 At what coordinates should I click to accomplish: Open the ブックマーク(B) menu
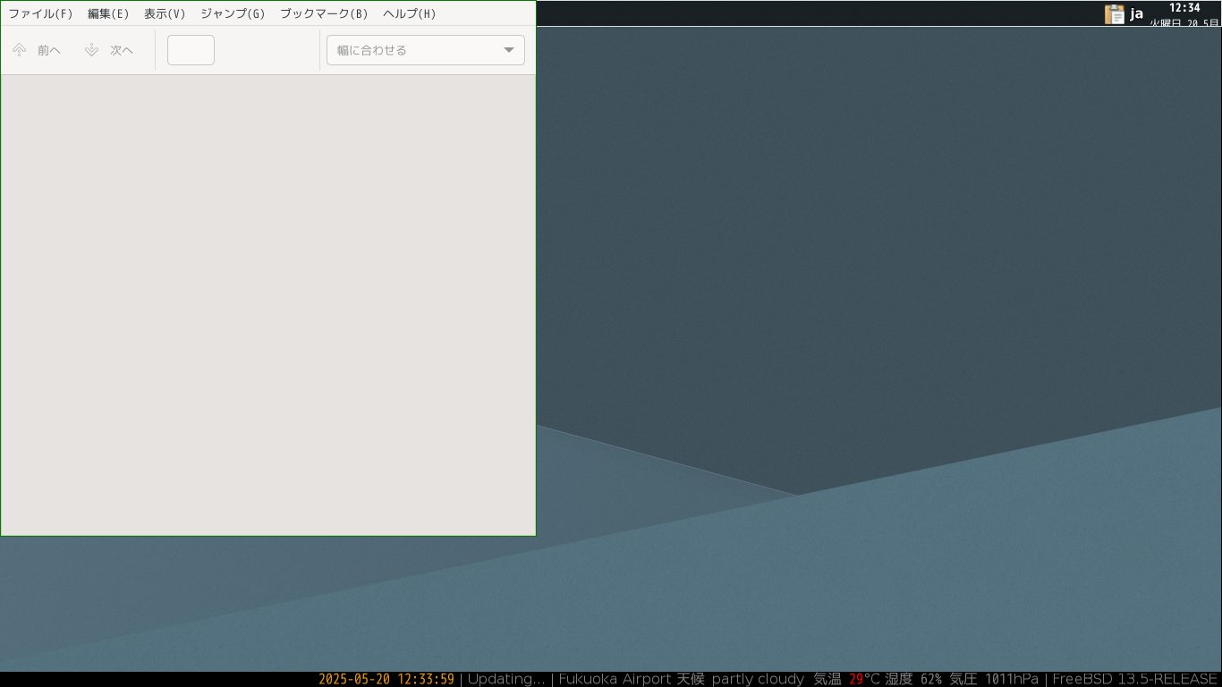[x=324, y=13]
